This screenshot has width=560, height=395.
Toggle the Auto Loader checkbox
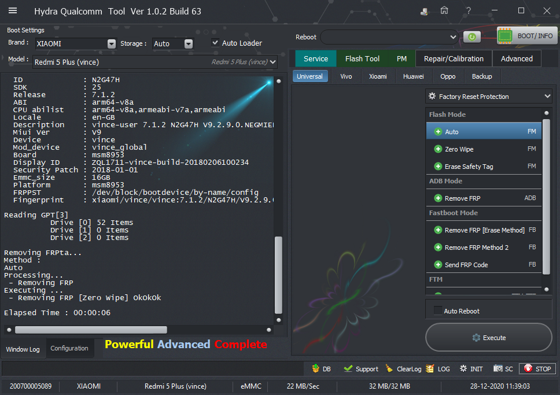(215, 42)
